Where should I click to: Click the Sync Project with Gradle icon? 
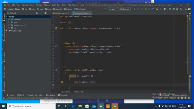pos(173,9)
